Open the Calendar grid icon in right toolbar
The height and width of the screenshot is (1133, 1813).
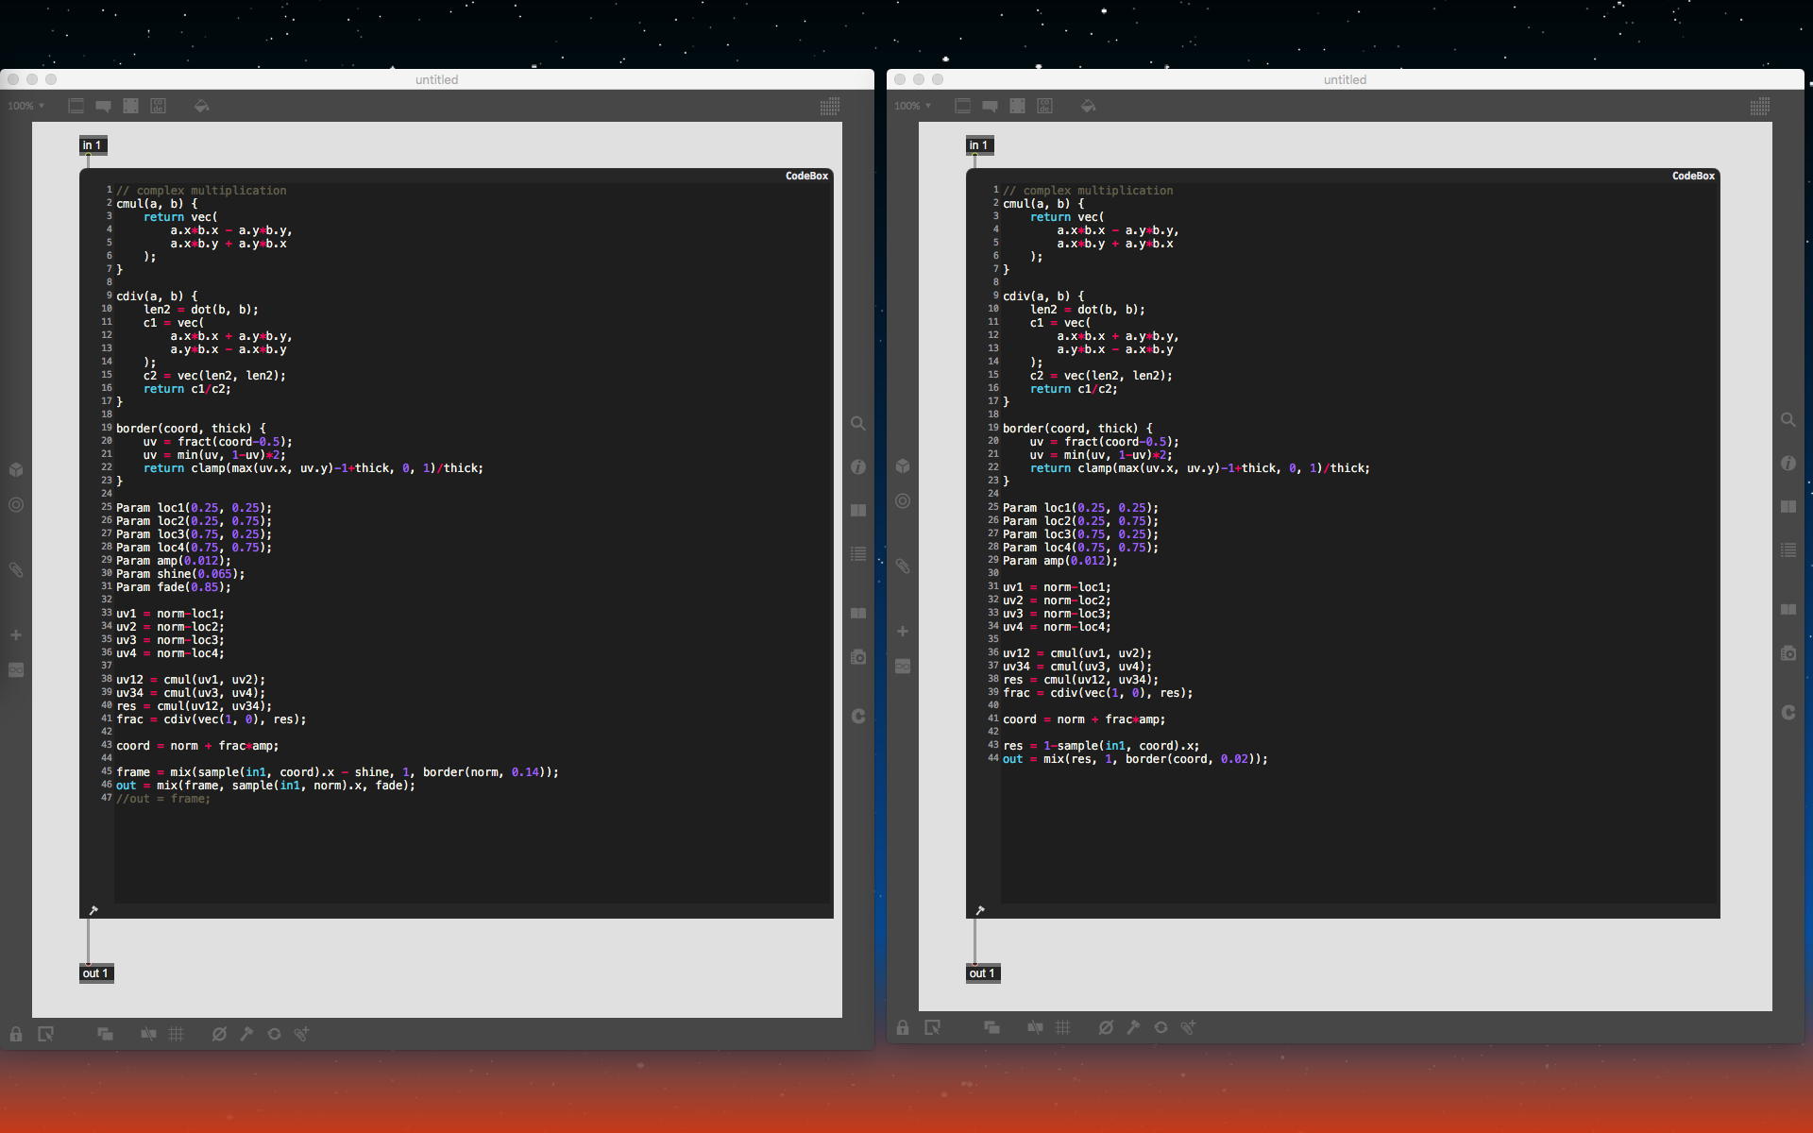1759,107
